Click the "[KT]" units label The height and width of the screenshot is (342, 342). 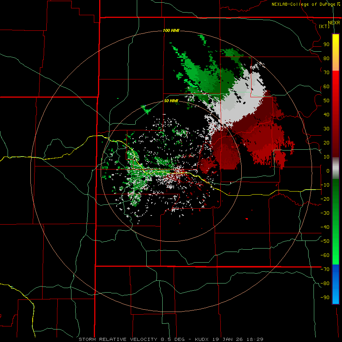pos(324,26)
